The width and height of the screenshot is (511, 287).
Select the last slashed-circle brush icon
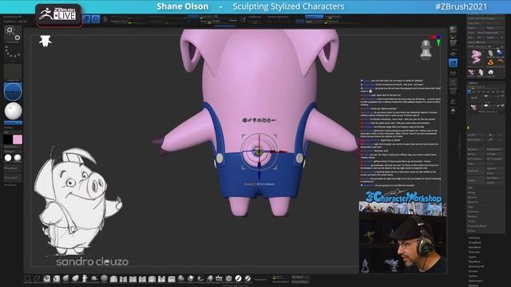[x=248, y=278]
